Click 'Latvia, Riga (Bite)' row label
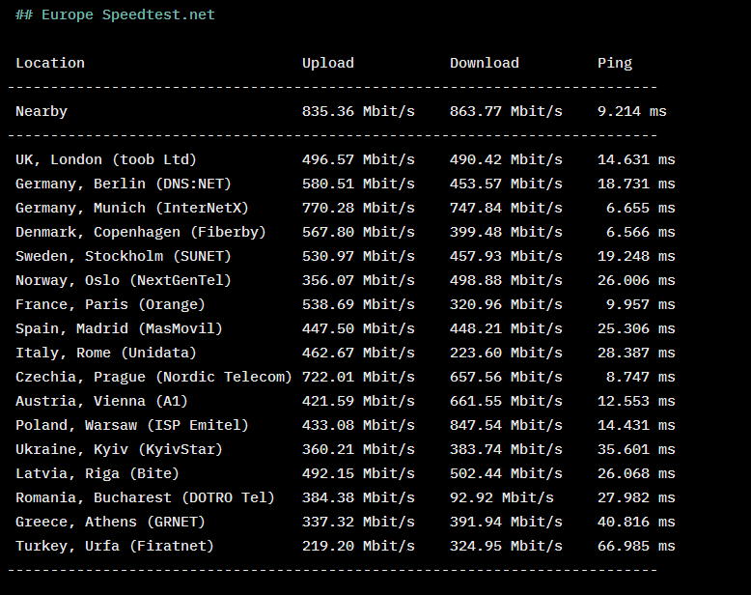 [97, 474]
